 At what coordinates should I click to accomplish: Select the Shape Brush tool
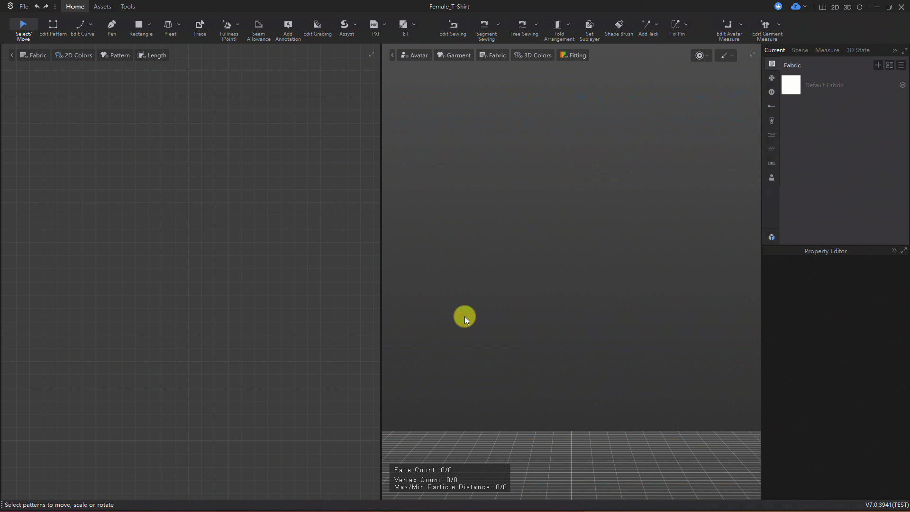[x=619, y=27]
